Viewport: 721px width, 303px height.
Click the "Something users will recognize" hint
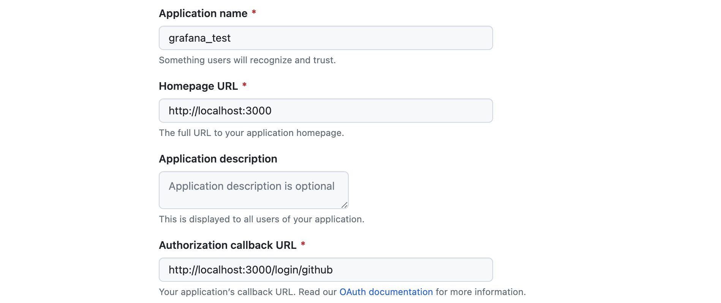pyautogui.click(x=247, y=60)
